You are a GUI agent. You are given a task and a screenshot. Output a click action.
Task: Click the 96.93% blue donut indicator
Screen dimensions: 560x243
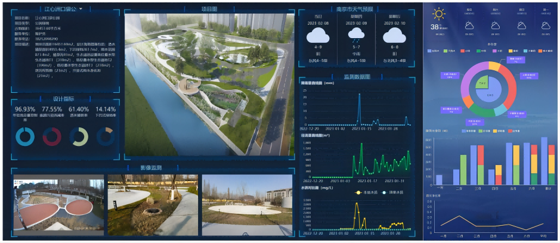[x=25, y=136]
